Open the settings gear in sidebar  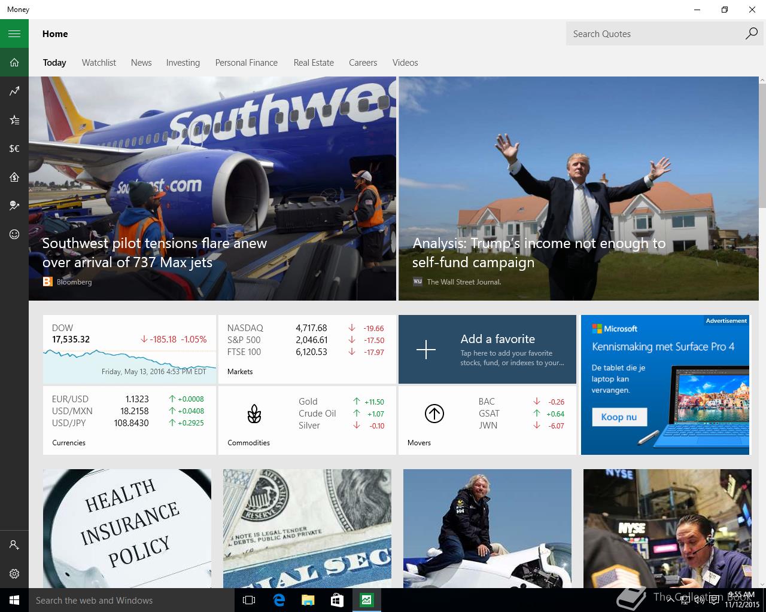coord(14,574)
